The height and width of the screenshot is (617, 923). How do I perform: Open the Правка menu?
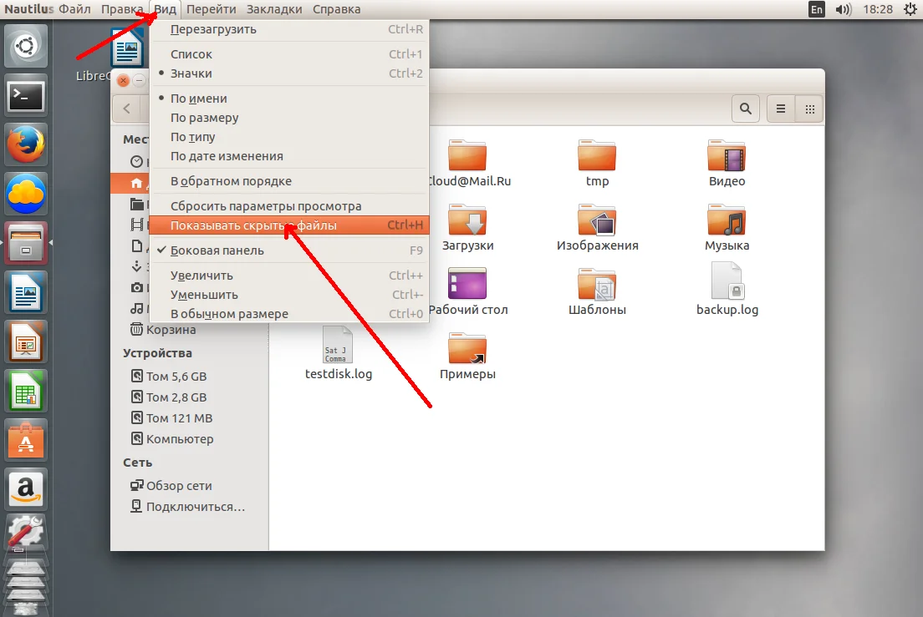[122, 9]
